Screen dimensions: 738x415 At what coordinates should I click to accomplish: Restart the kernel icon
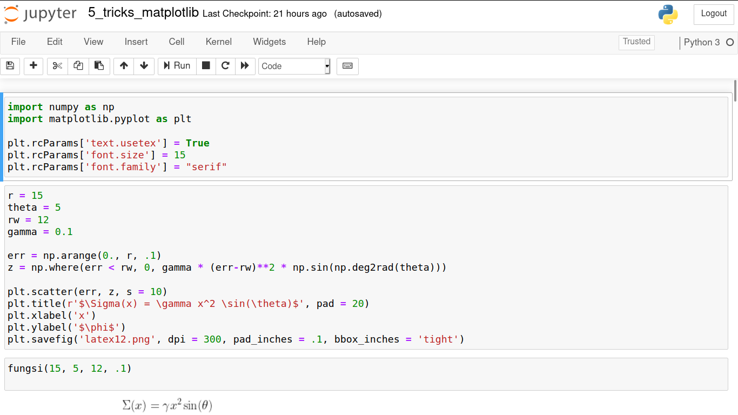pos(225,66)
